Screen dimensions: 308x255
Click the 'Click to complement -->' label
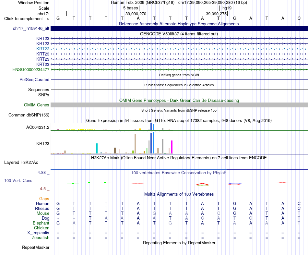(x=27, y=19)
